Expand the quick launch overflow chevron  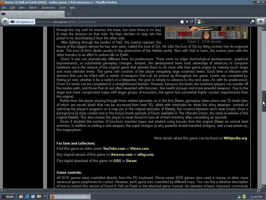45,196
